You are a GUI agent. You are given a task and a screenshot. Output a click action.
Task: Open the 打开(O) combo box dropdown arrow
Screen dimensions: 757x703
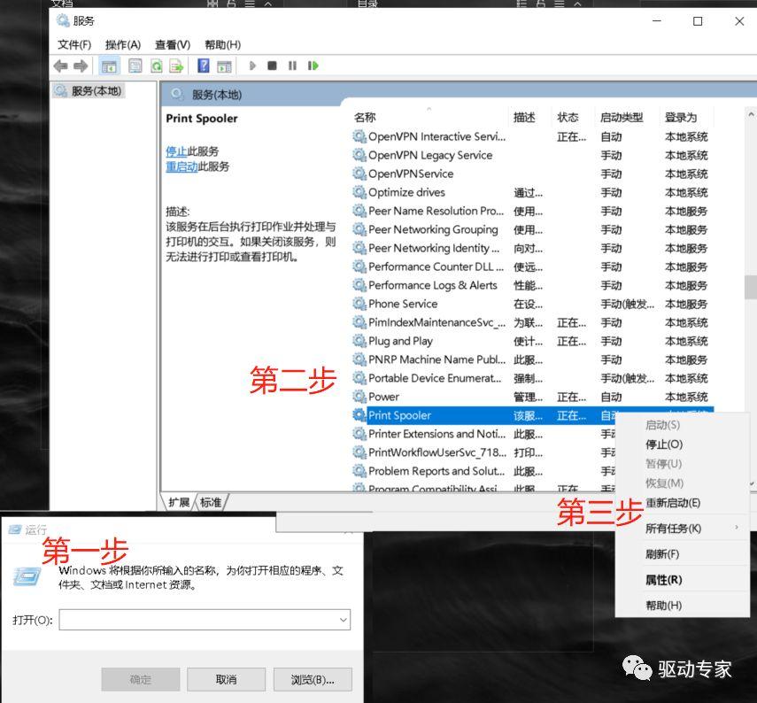(344, 620)
